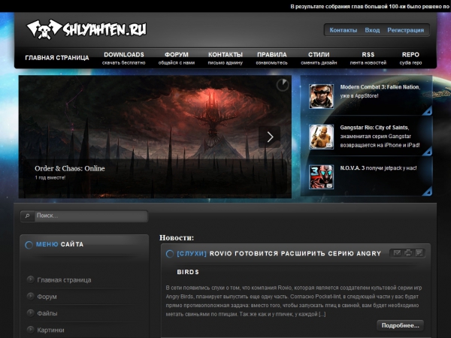The height and width of the screenshot is (338, 451).
Task: Open the RSS news feed item
Action: (368, 58)
